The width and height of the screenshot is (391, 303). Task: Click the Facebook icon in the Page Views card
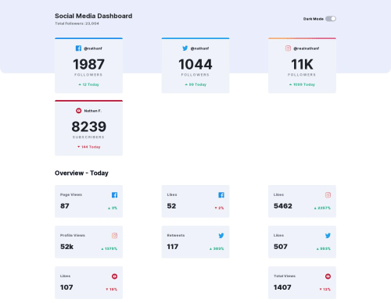114,195
